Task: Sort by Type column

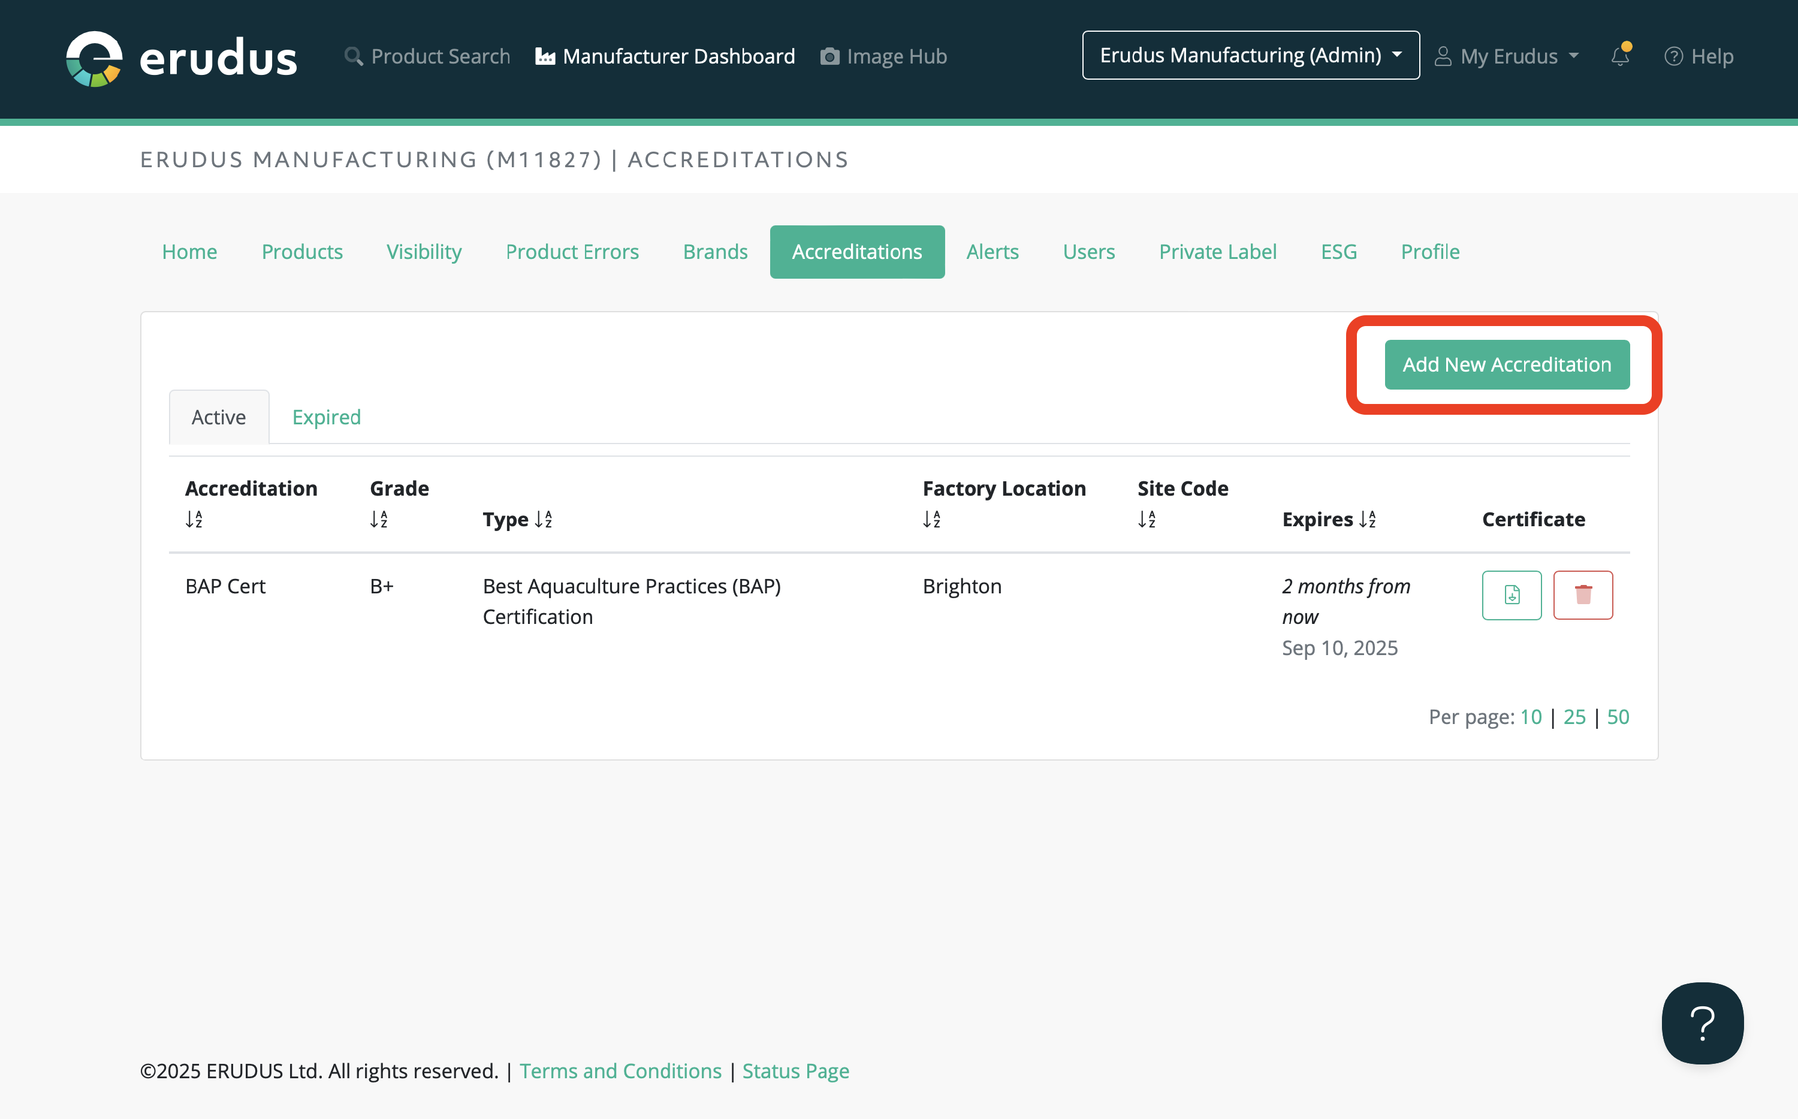Action: click(543, 520)
